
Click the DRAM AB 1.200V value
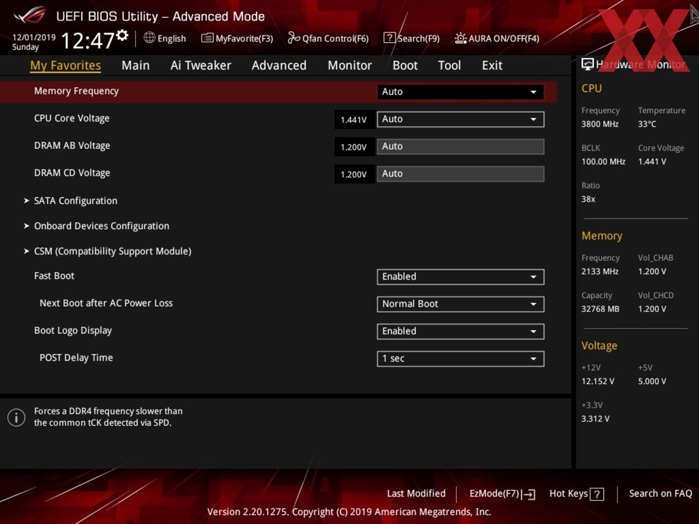point(354,147)
